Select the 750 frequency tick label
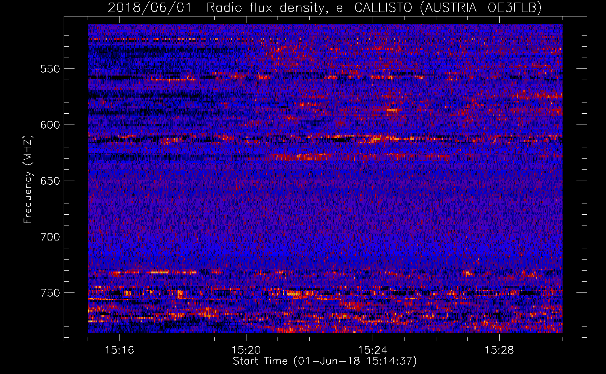Image resolution: width=606 pixels, height=374 pixels. 50,293
